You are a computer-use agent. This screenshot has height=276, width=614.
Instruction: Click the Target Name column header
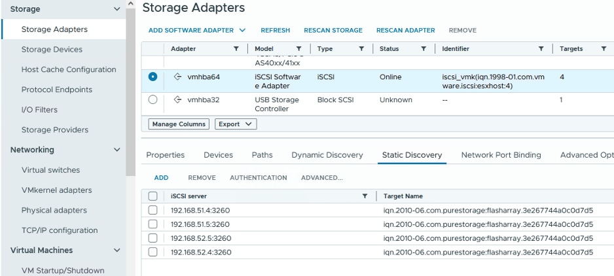coord(403,196)
